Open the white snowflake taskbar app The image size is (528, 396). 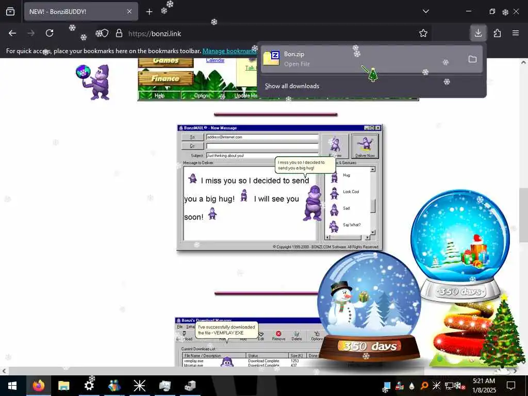[139, 386]
